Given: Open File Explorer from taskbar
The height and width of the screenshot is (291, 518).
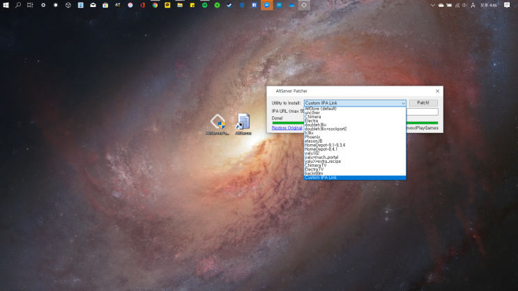Looking at the screenshot, I should (x=180, y=5).
